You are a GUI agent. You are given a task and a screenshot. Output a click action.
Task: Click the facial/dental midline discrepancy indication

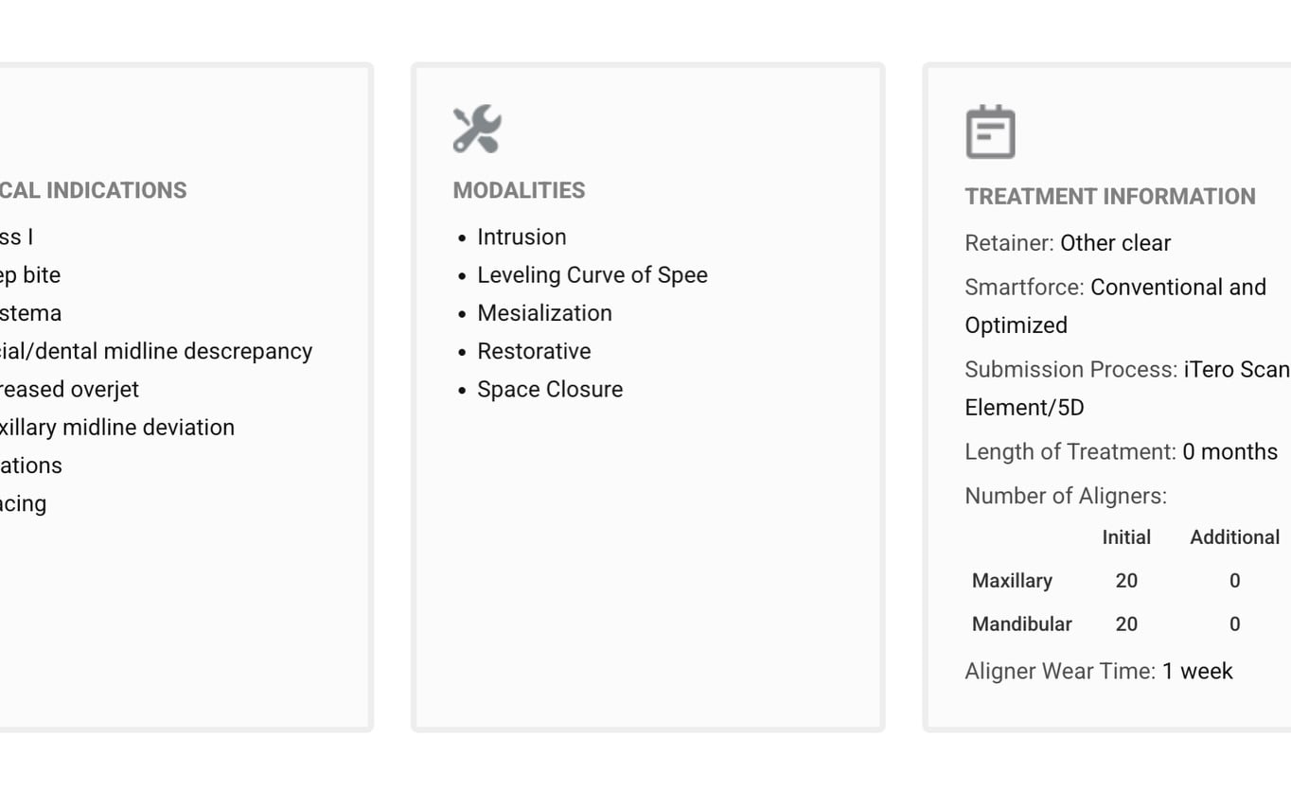(156, 351)
